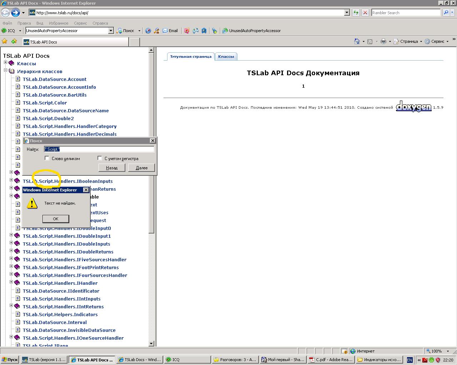This screenshot has height=365, width=457.
Task: Open the ICQ search combo box dropdown
Action: (111, 31)
